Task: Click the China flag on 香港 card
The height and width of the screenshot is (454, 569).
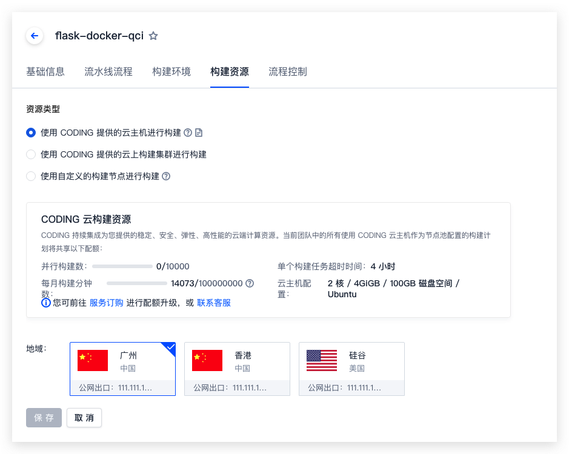Action: click(x=207, y=360)
